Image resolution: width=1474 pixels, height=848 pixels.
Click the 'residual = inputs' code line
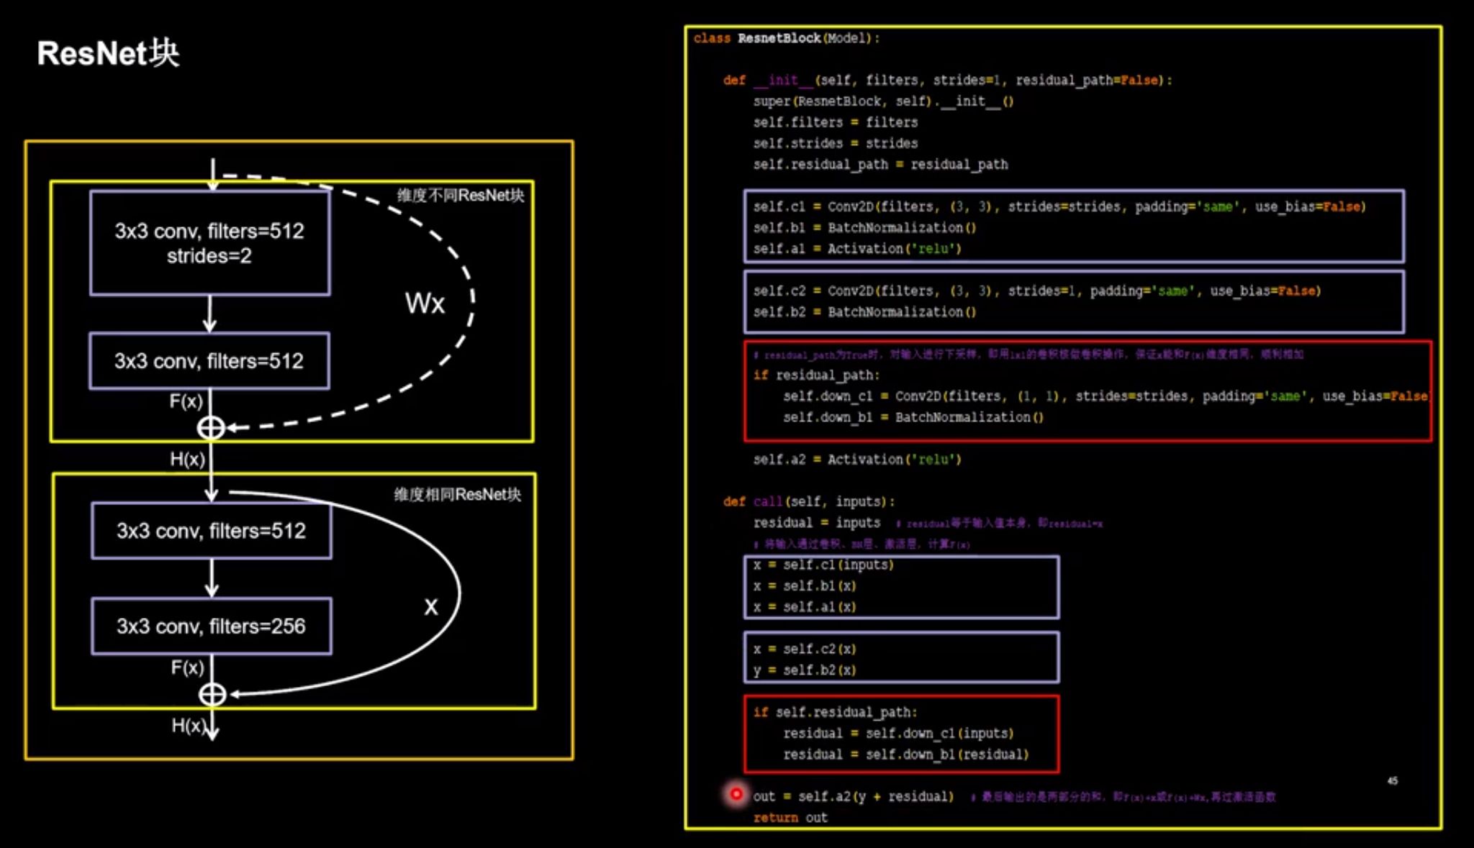[x=816, y=523]
